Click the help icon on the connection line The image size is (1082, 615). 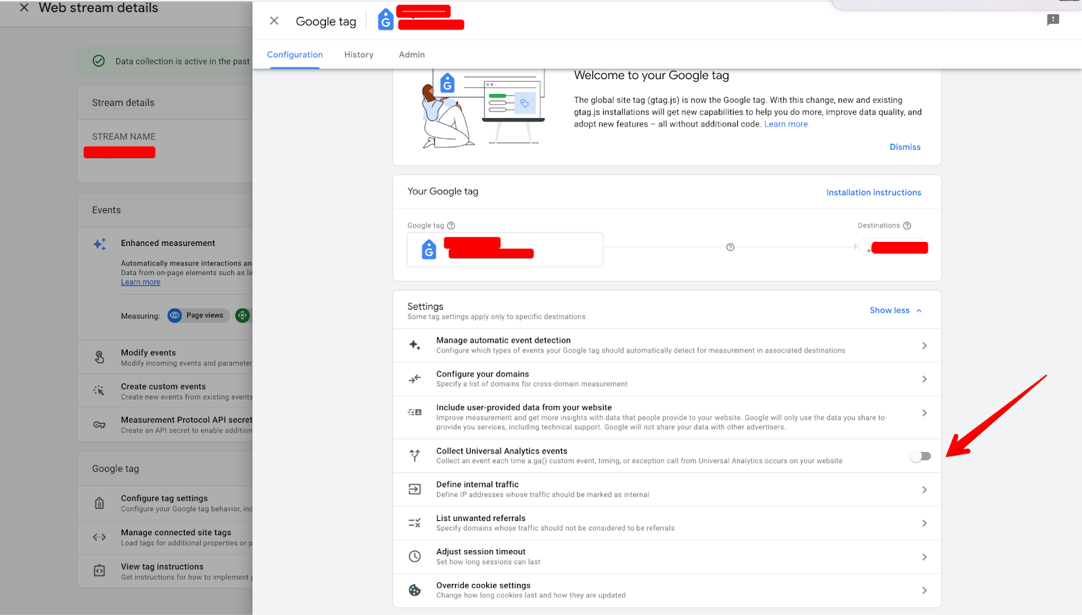click(730, 247)
